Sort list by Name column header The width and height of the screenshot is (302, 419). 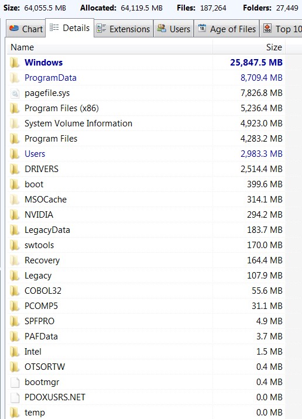[110, 47]
